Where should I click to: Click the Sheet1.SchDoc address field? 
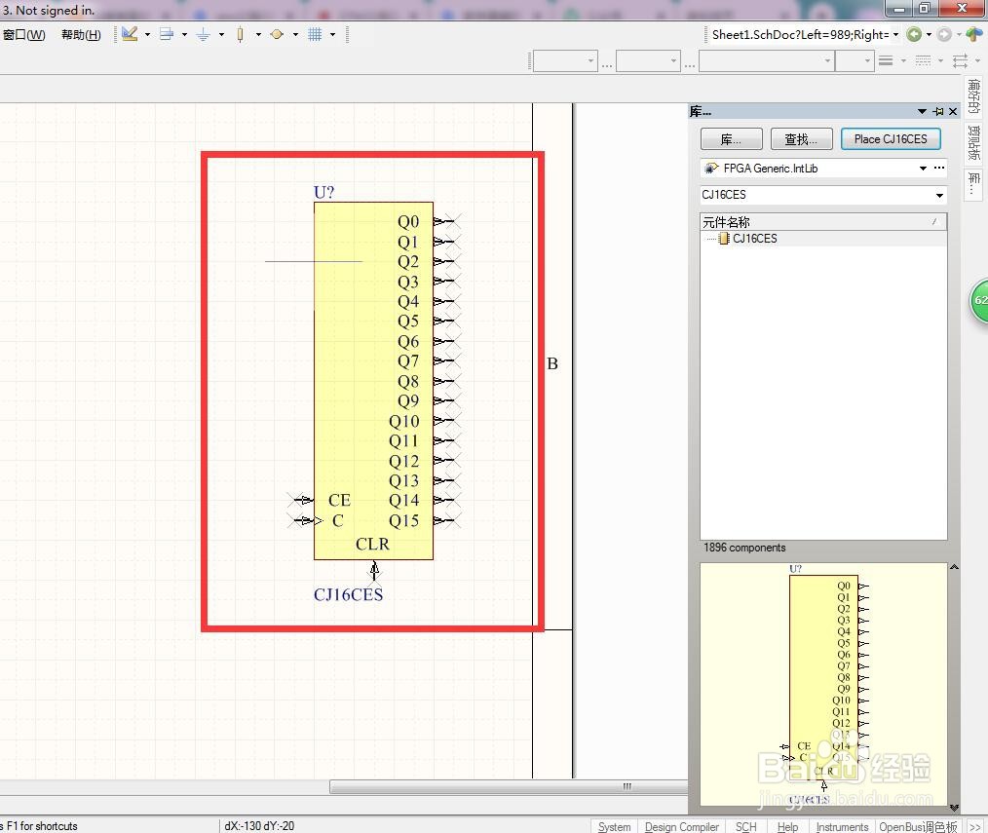click(x=800, y=35)
